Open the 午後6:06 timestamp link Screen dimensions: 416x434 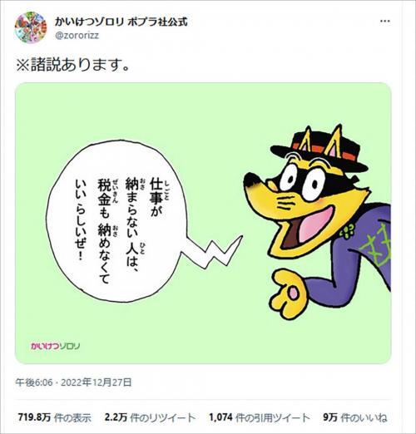pos(34,382)
